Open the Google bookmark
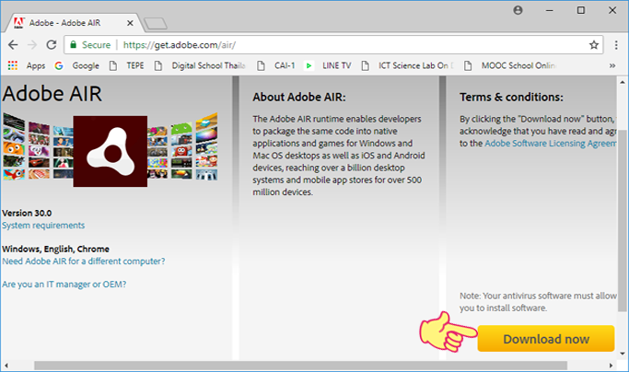Image resolution: width=629 pixels, height=372 pixels. (77, 65)
